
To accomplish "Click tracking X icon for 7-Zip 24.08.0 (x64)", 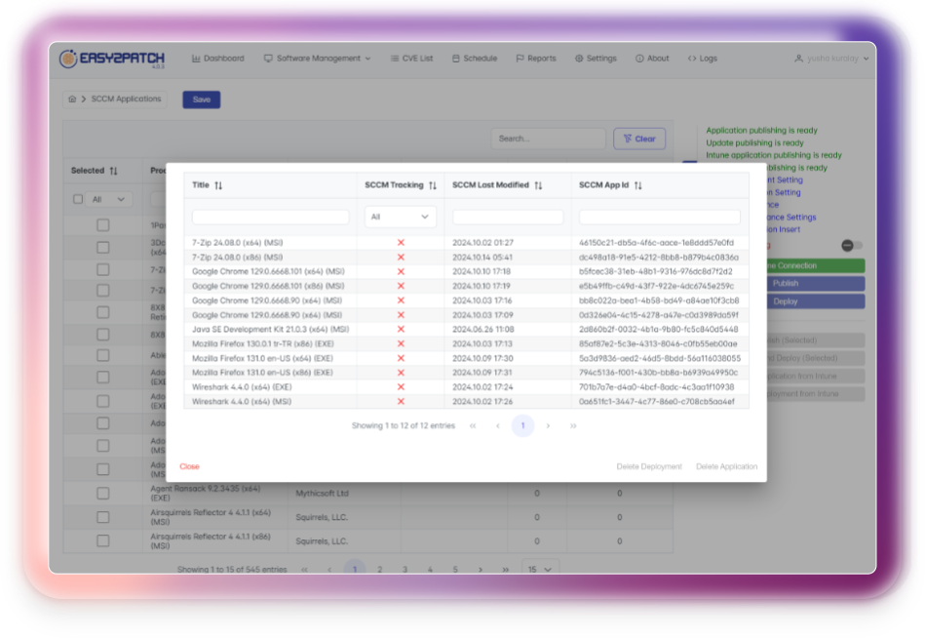I will (x=401, y=243).
